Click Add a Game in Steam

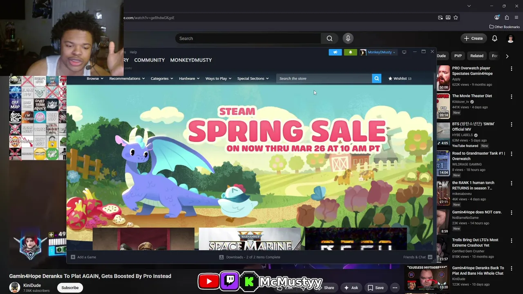(83, 257)
